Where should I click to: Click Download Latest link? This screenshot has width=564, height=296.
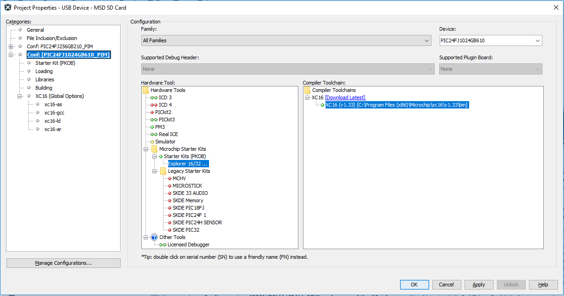click(x=345, y=97)
